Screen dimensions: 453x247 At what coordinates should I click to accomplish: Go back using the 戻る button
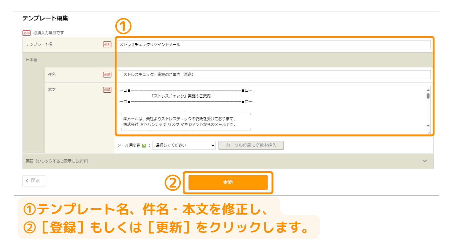point(34,181)
